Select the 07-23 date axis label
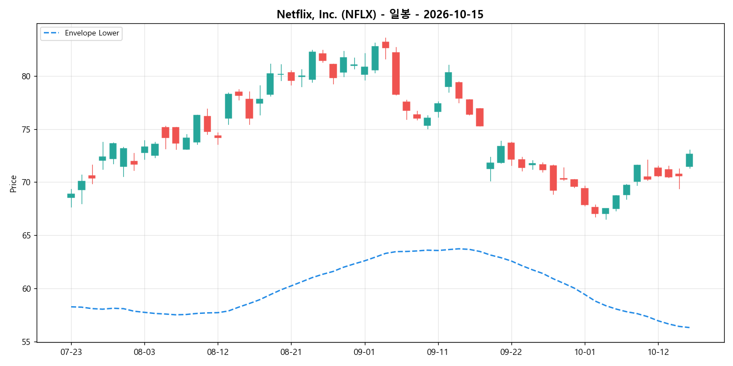The width and height of the screenshot is (733, 366). [71, 352]
